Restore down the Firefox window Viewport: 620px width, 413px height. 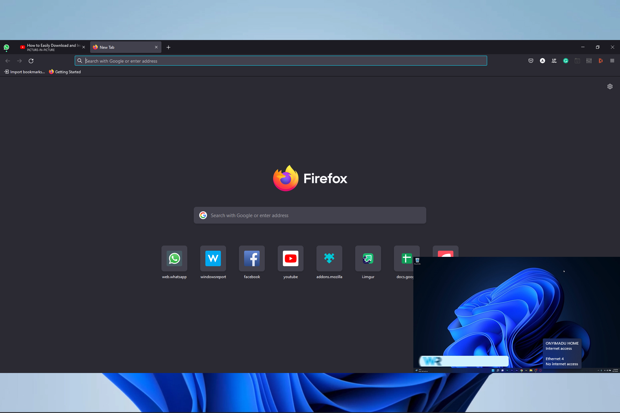[598, 47]
